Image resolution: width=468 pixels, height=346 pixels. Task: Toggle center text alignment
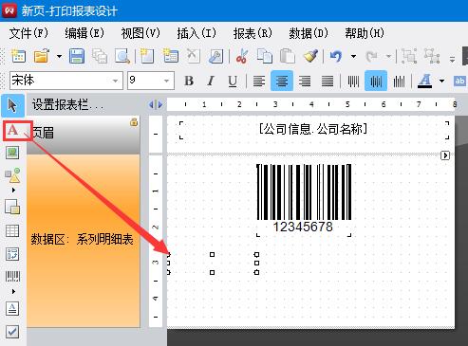(x=282, y=81)
